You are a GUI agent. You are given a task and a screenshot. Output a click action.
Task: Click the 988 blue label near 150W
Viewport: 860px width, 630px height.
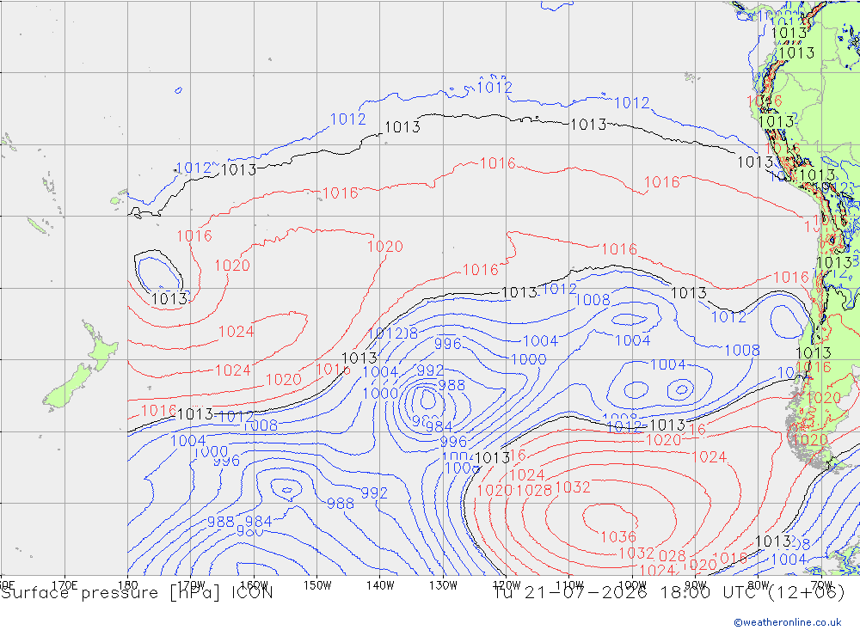[x=340, y=504]
